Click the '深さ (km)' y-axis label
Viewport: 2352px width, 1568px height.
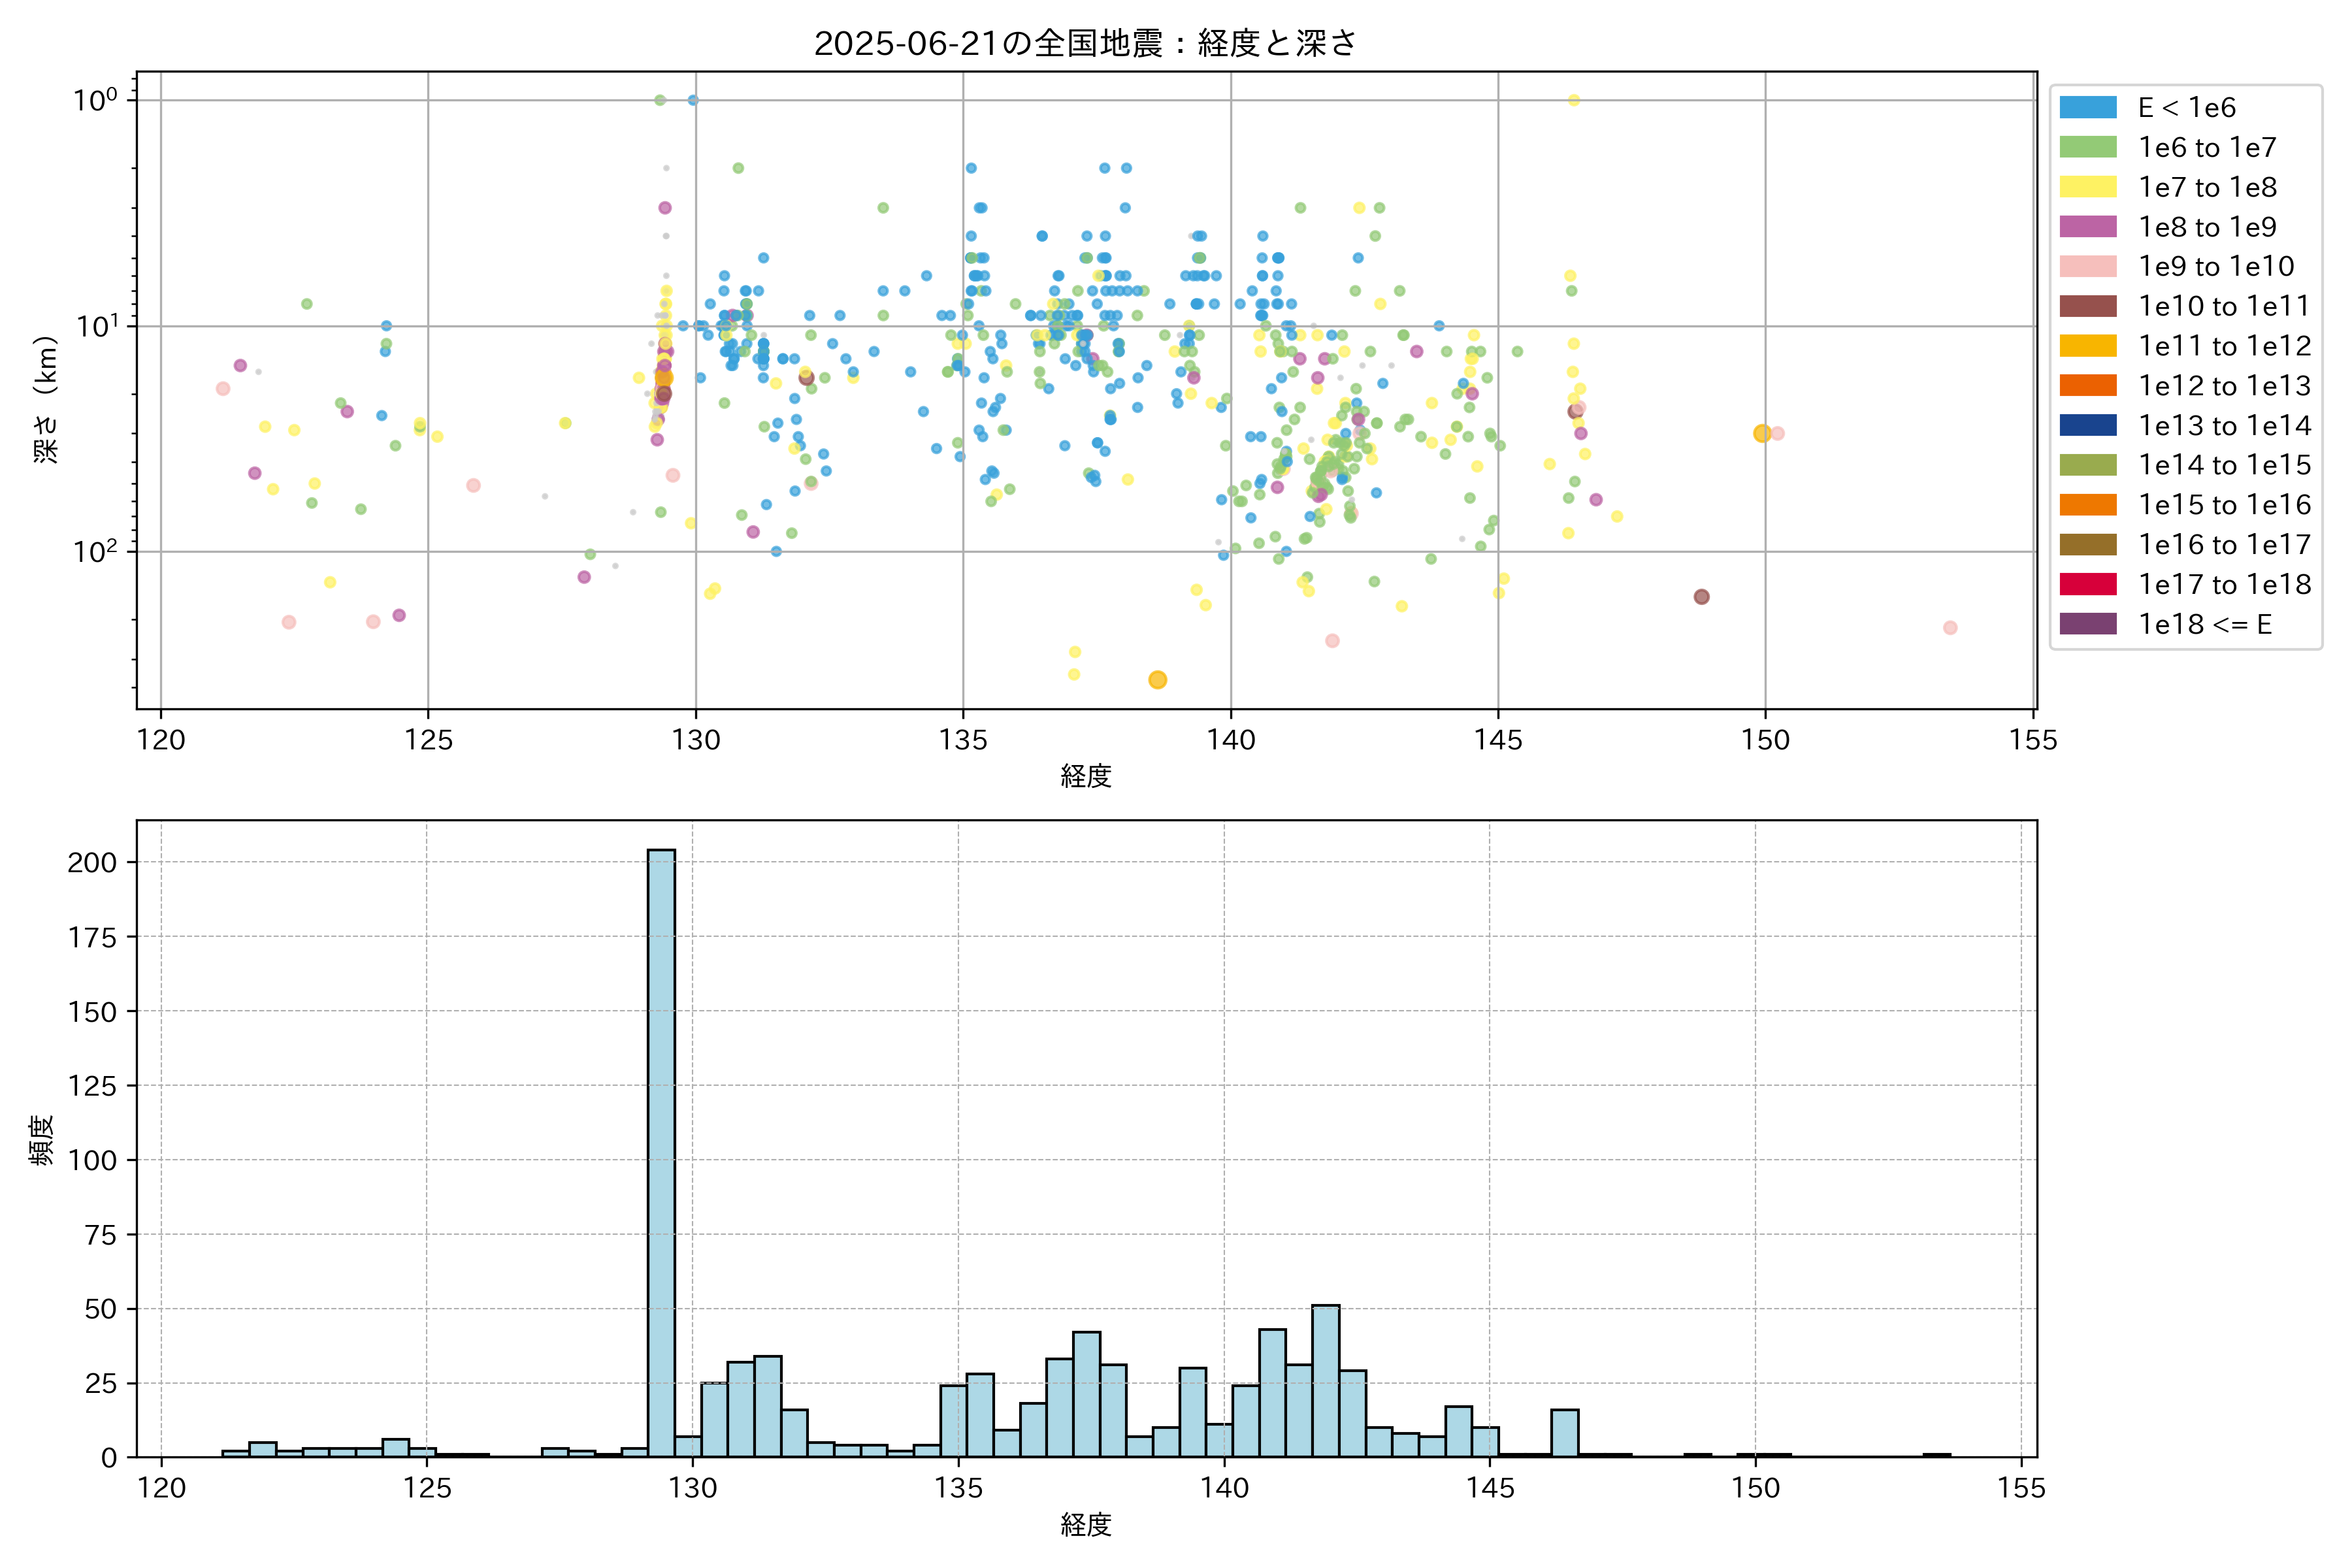(46, 399)
